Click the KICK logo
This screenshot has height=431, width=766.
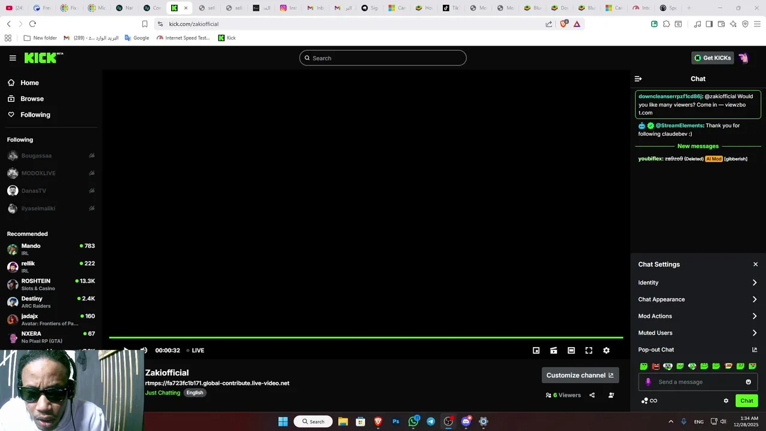(43, 58)
